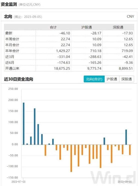Click the -42.41 cell
The width and height of the screenshot is (138, 186).
127,57
